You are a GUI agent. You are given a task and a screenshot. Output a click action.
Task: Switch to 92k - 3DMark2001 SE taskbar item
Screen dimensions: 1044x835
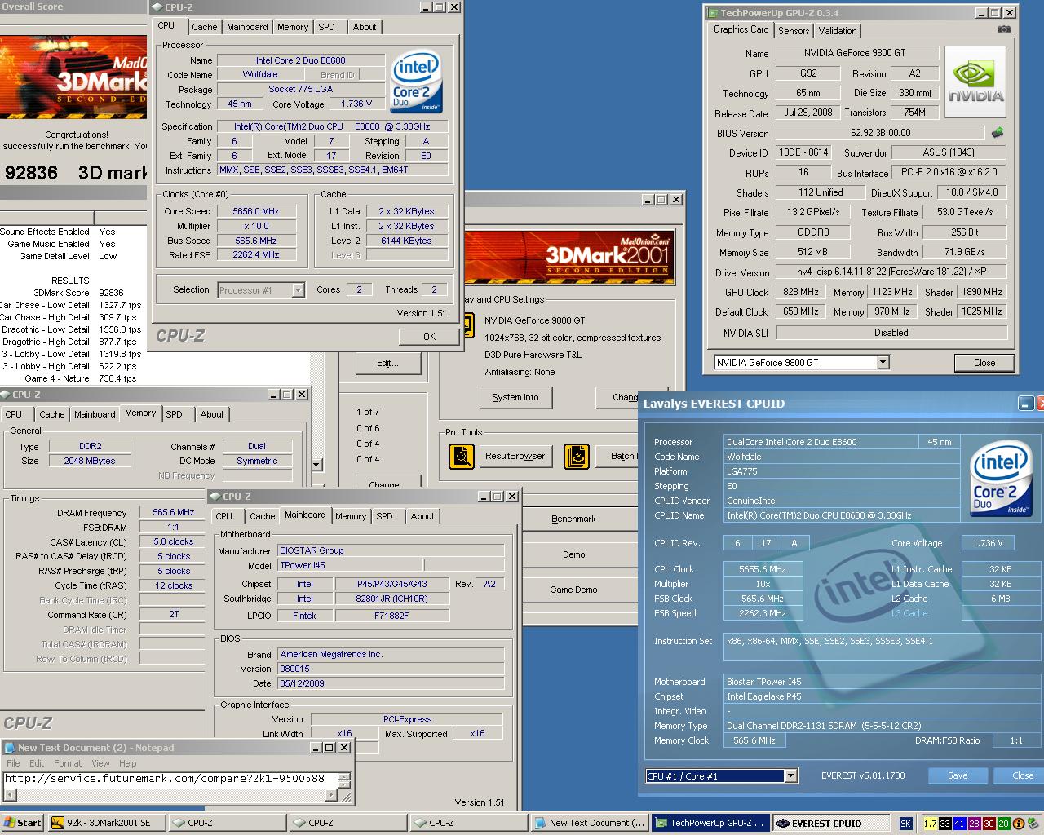[107, 823]
